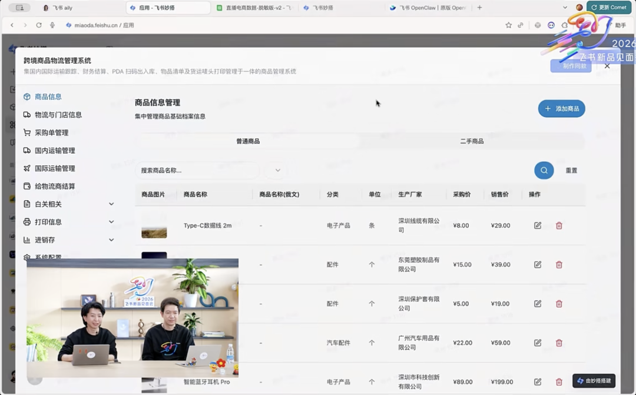
Task: Bookmark this page with star icon
Action: pos(508,25)
